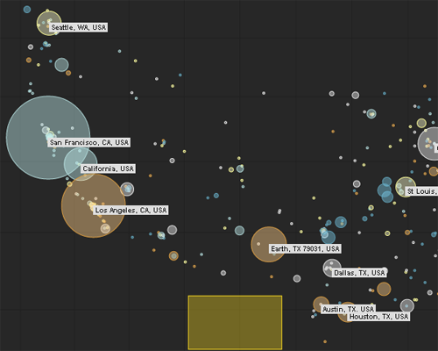This screenshot has width=438, height=351.
Task: Click the California, USA label
Action: pyautogui.click(x=108, y=168)
